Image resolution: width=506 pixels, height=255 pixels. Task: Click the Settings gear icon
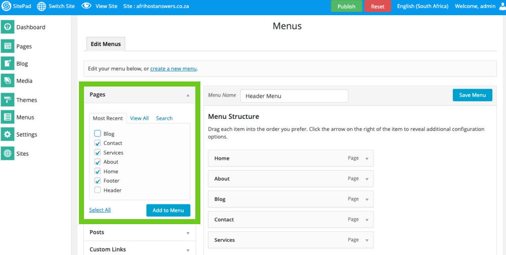click(x=8, y=134)
